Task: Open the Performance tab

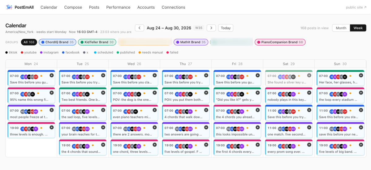Action: (x=118, y=7)
